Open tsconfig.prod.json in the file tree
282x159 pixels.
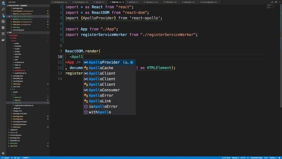(19, 122)
